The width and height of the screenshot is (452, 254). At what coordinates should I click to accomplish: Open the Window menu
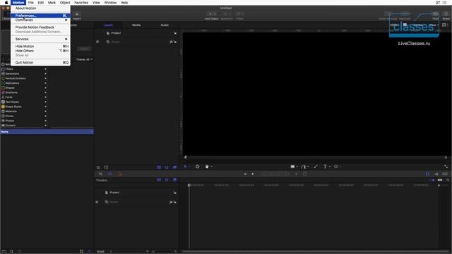[x=110, y=3]
